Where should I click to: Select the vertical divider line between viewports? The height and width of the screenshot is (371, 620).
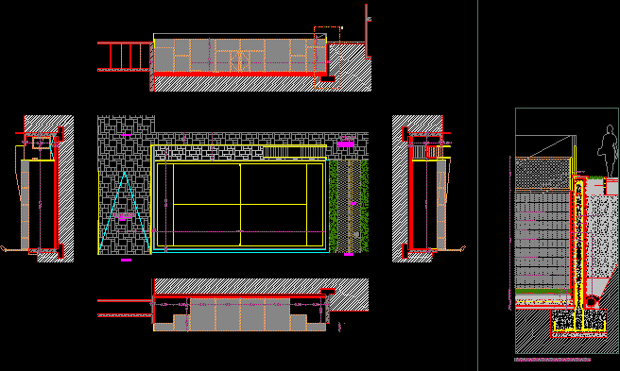tap(477, 185)
